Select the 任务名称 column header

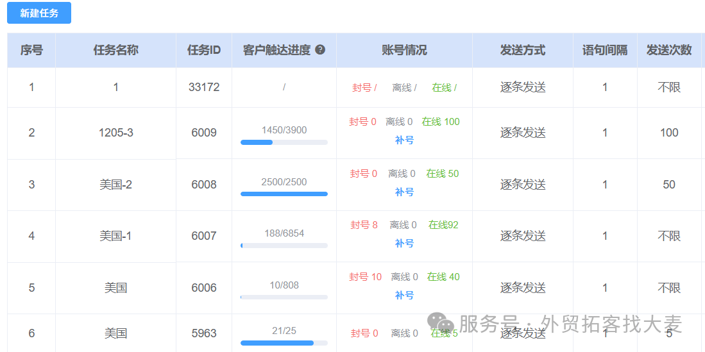[x=115, y=51]
